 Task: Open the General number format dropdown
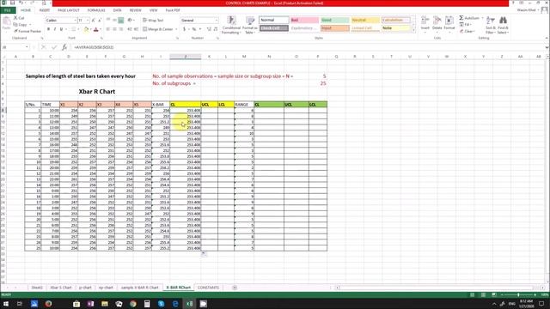click(x=216, y=21)
